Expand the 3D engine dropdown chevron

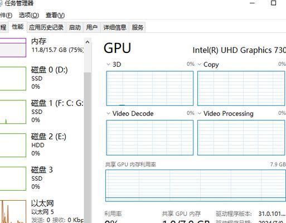(x=108, y=64)
